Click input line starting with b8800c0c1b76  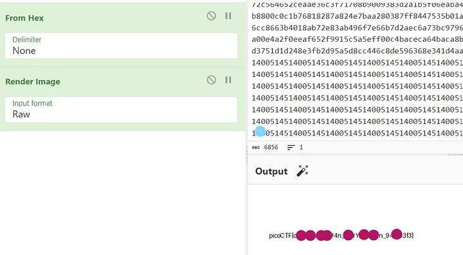pos(358,16)
